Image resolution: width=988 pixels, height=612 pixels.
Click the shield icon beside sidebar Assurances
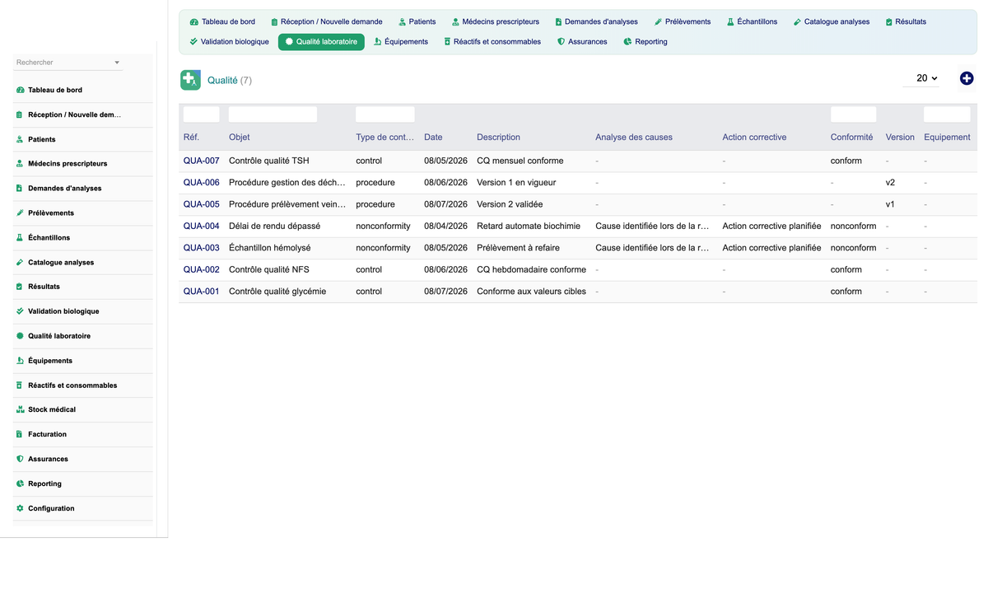click(x=20, y=459)
